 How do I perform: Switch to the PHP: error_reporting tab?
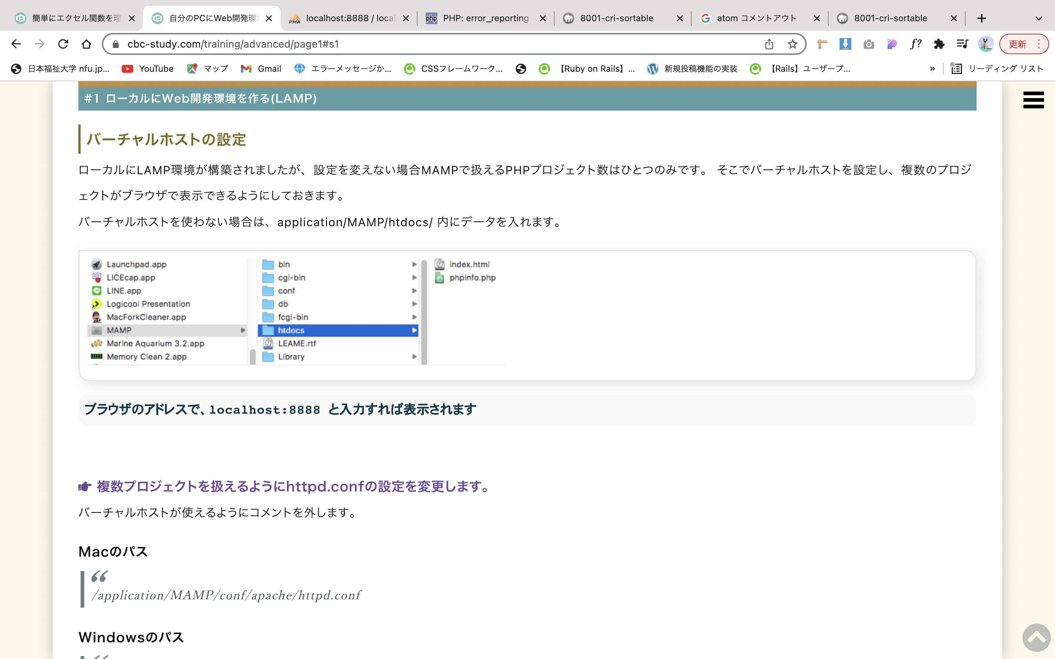(x=485, y=18)
